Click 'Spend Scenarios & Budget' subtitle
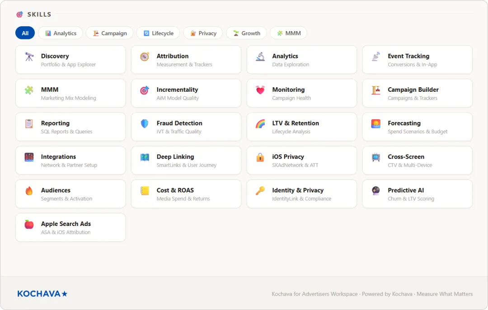Viewport: 488px width, 310px height. [x=418, y=132]
